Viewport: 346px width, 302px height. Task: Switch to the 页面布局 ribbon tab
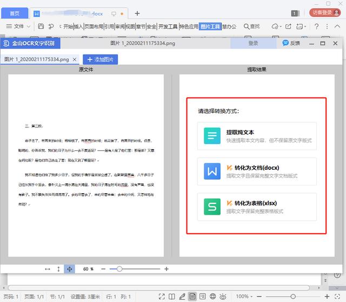pos(94,26)
